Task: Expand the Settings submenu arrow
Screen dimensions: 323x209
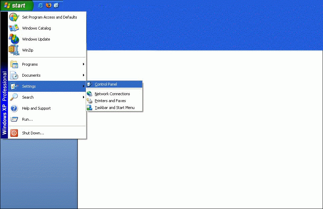Action: 83,86
